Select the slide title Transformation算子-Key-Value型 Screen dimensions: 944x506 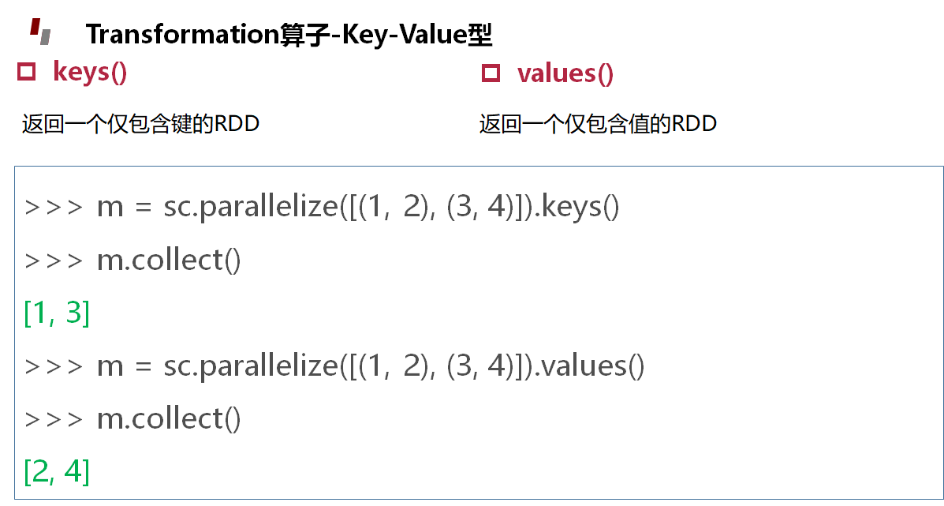click(289, 35)
